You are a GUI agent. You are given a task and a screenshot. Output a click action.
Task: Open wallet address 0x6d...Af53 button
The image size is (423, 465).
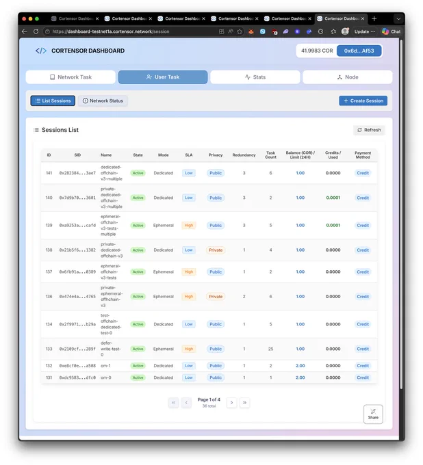(359, 51)
